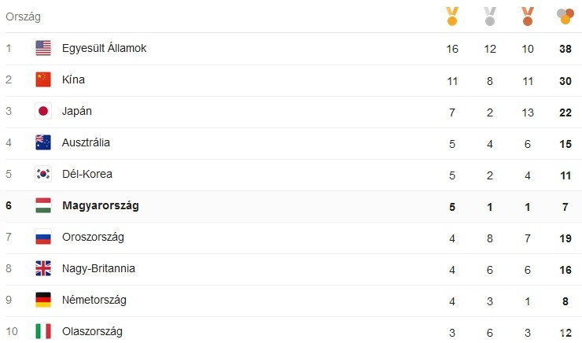Screen dimensions: 582x343
Task: Click the gold medal column icon
Action: 451,16
